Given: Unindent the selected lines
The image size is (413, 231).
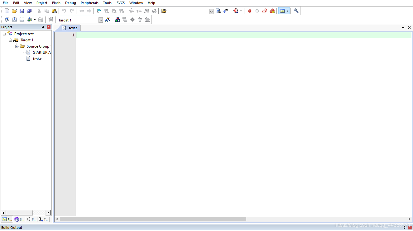Looking at the screenshot, I should [x=139, y=11].
